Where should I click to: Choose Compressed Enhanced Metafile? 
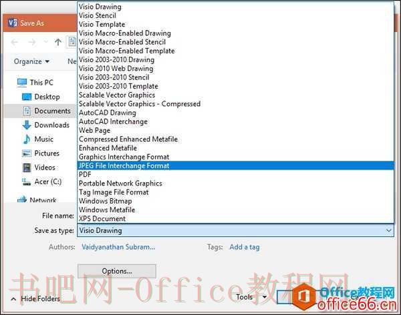click(x=235, y=139)
